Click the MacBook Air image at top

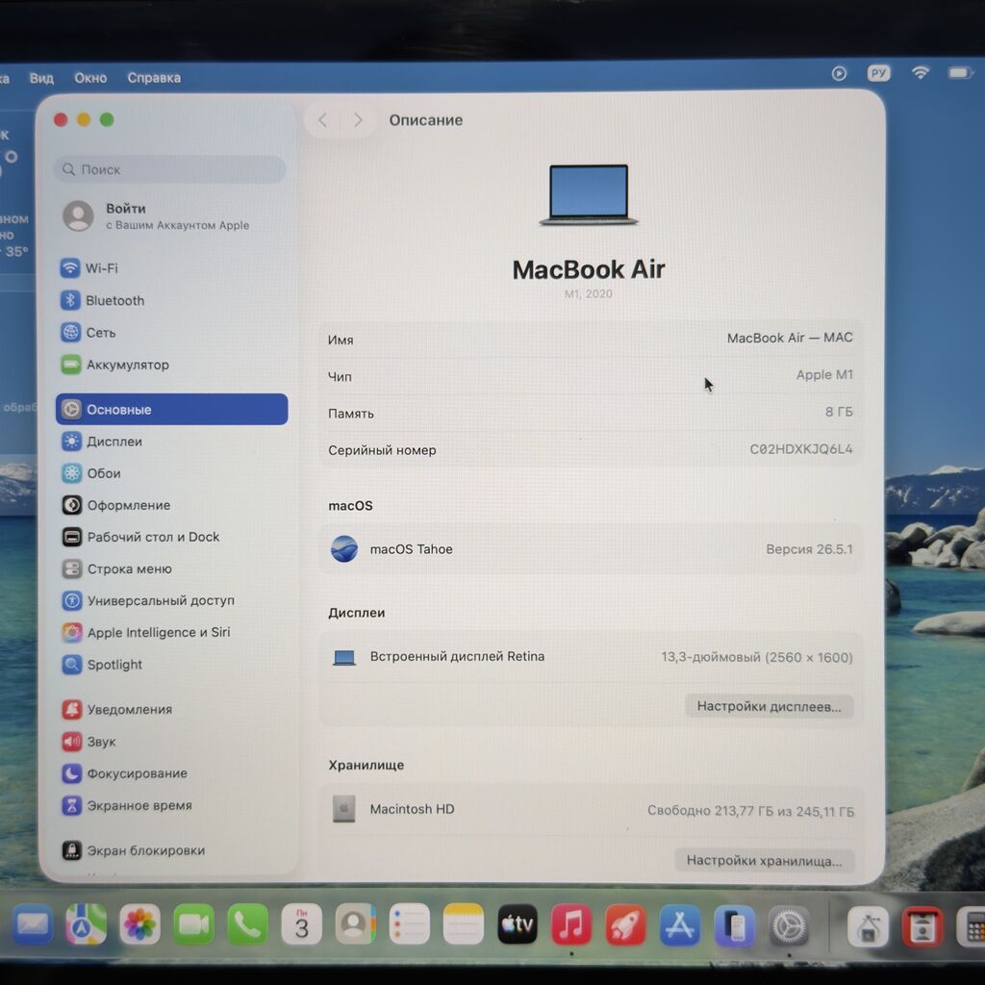(589, 194)
